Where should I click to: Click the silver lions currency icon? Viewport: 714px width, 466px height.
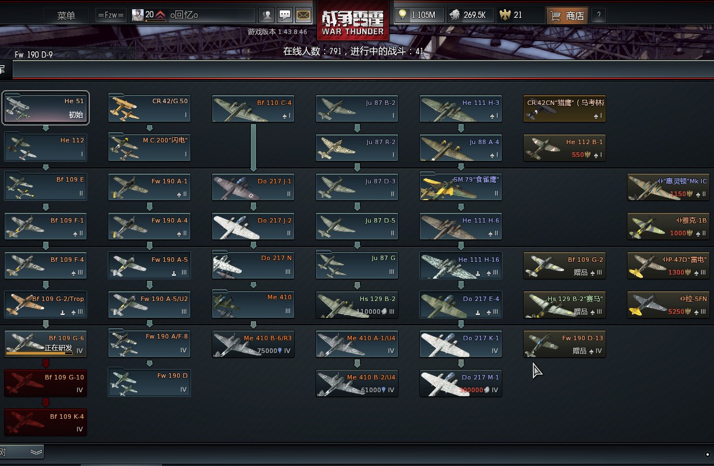(454, 16)
